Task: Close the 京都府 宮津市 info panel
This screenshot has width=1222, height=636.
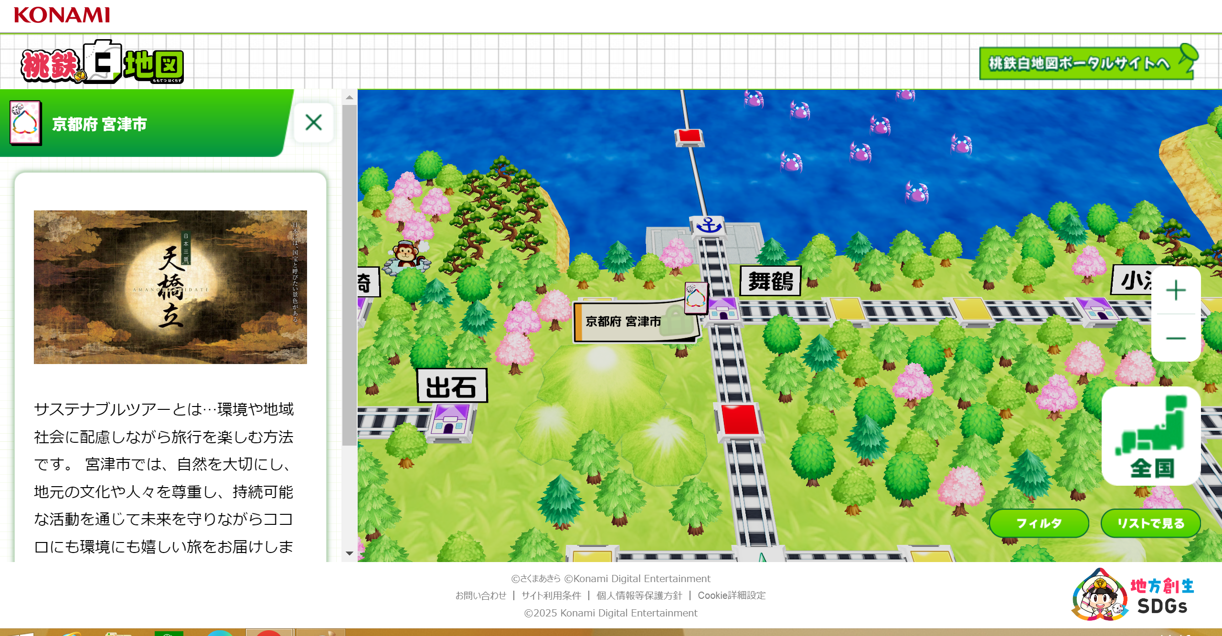Action: [x=313, y=123]
